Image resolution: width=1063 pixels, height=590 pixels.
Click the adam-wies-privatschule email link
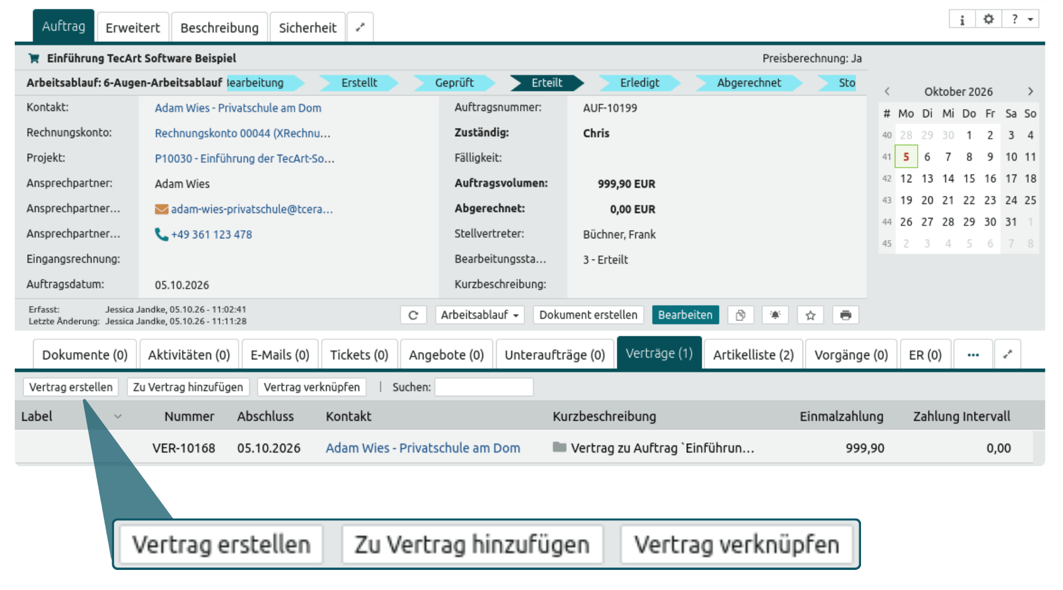click(252, 209)
